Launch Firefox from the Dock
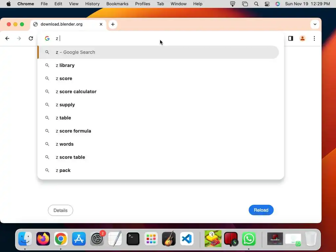Viewport: 336px width, 252px height. pyautogui.click(x=43, y=239)
